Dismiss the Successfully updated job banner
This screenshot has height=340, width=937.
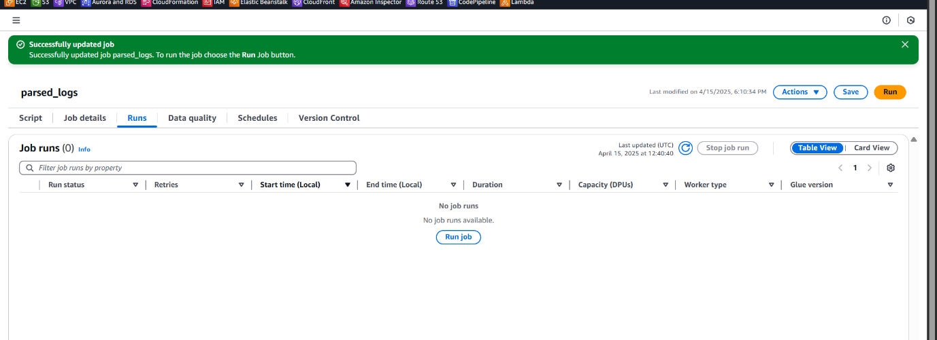(905, 44)
